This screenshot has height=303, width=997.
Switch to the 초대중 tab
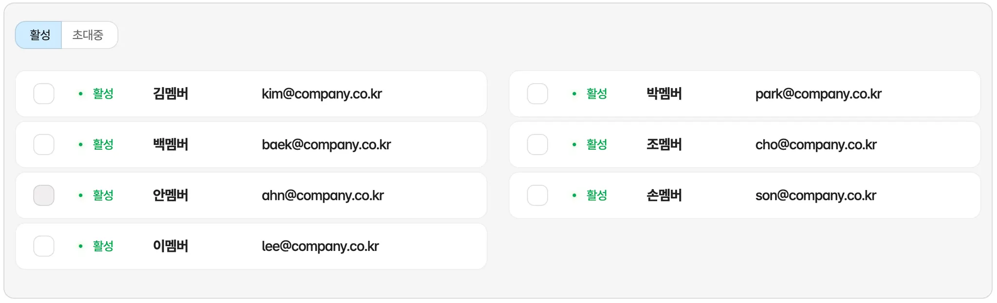88,35
